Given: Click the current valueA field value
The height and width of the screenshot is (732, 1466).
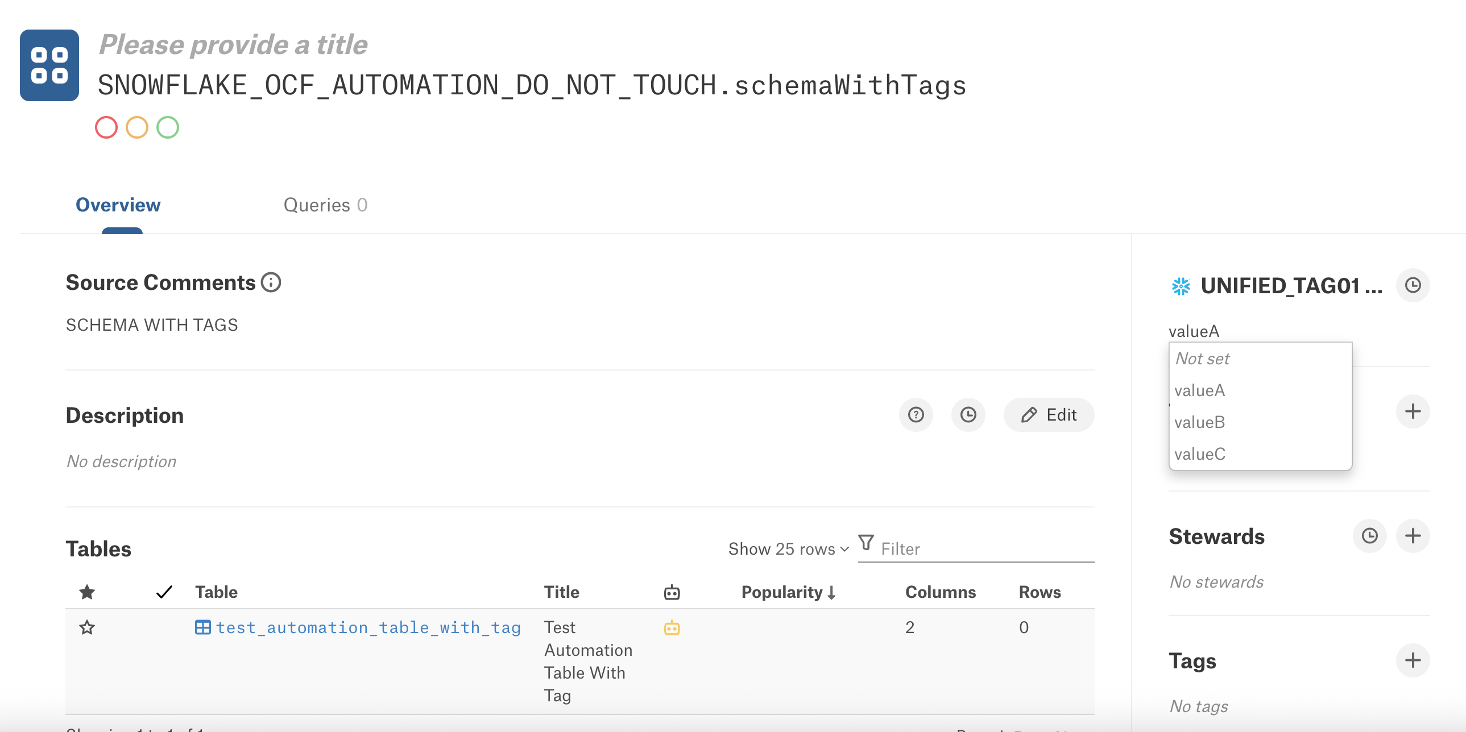Looking at the screenshot, I should click(x=1194, y=331).
